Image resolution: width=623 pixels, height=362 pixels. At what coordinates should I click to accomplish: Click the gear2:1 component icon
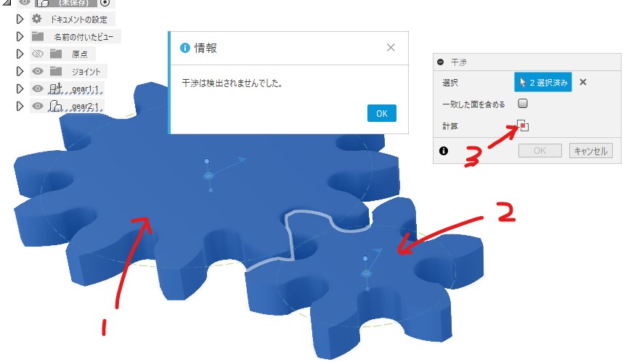55,106
